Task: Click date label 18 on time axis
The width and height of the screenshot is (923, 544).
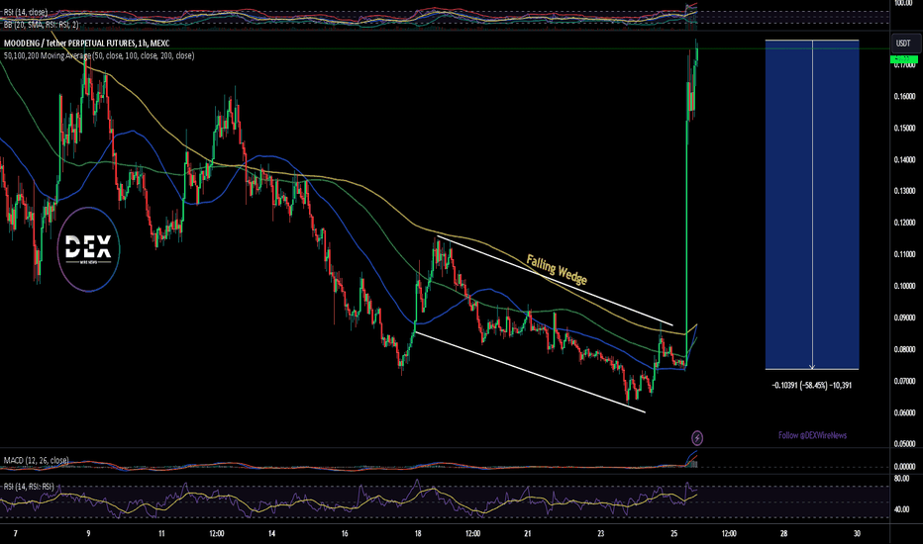Action: [417, 534]
